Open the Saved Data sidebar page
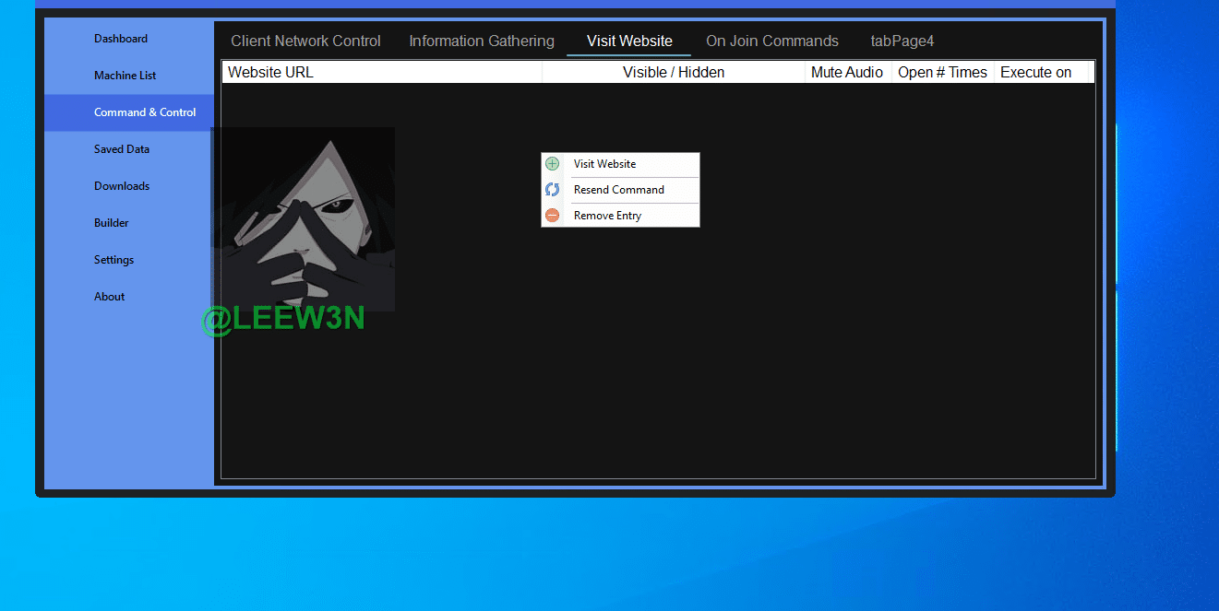Image resolution: width=1219 pixels, height=611 pixels. (122, 149)
